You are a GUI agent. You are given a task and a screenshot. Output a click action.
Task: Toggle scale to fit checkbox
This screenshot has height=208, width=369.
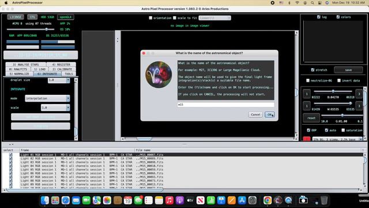pyautogui.click(x=175, y=18)
